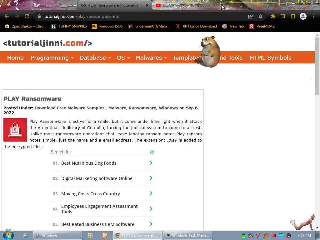Screen dimensions: 320x240
Task: Click arrow beside Best Nutritious Dog Foods
Action: point(151,162)
